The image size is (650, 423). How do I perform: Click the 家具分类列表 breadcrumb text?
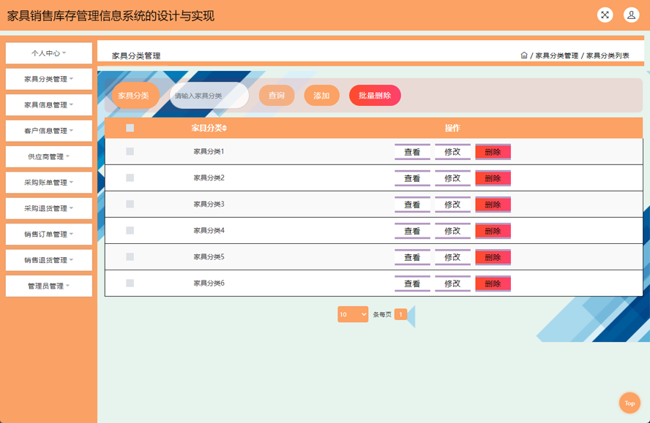click(x=608, y=56)
